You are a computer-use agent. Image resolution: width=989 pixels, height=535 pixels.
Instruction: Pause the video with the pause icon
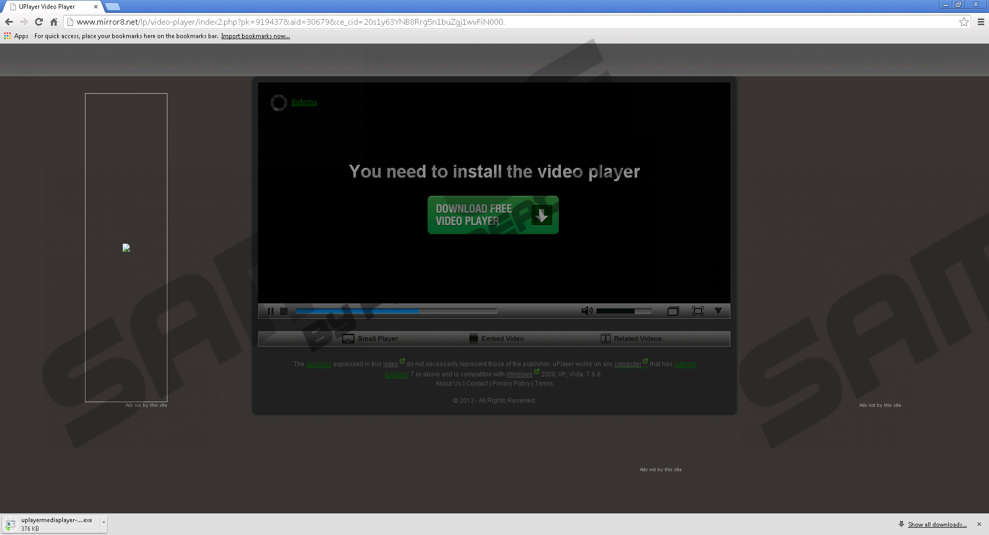(270, 311)
